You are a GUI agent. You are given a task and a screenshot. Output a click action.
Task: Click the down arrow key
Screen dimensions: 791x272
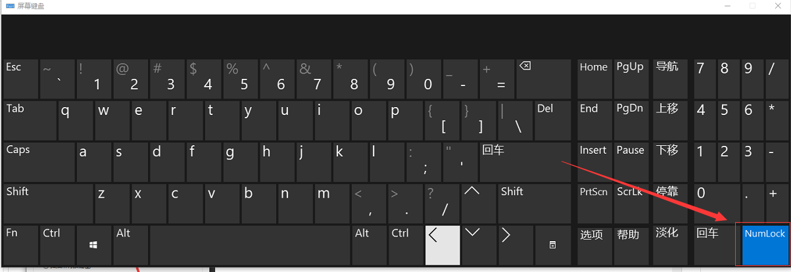(x=478, y=244)
